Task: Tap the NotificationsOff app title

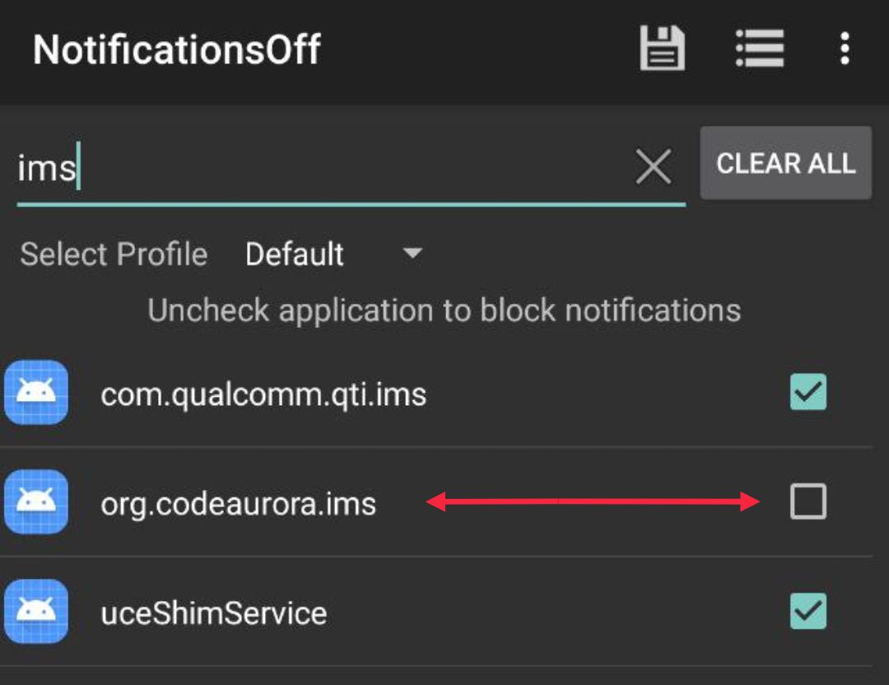Action: tap(177, 50)
